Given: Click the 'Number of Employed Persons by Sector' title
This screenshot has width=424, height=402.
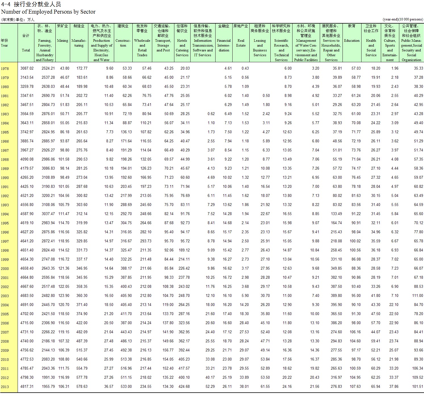Looking at the screenshot, I should point(48,12).
